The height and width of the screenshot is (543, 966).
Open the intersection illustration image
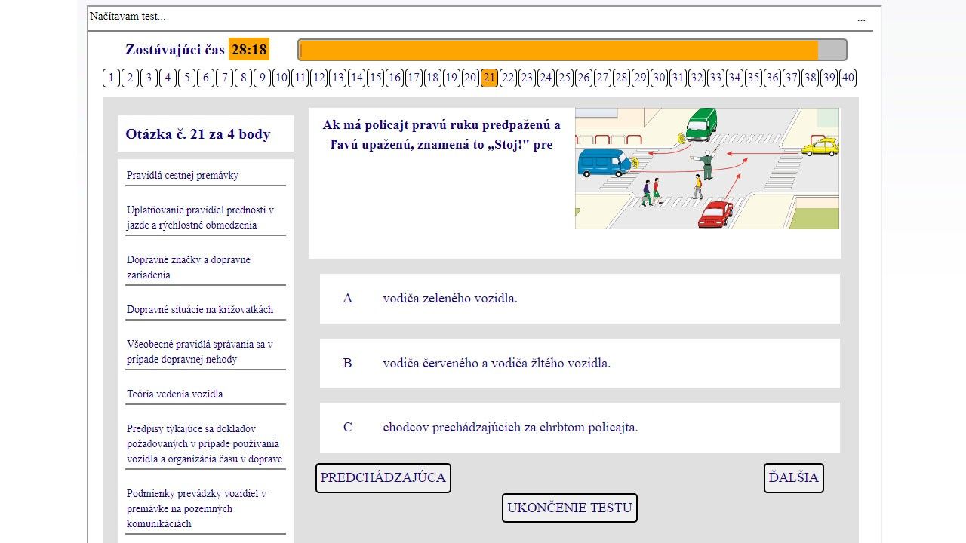(x=706, y=168)
